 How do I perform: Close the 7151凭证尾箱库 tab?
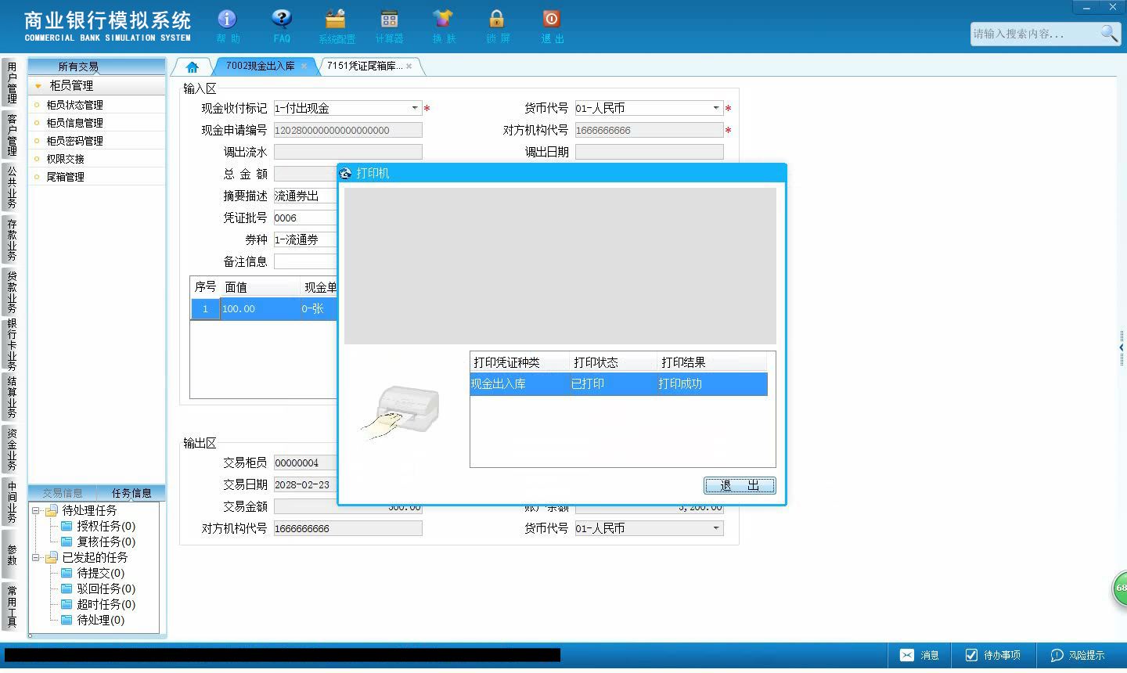(x=409, y=67)
